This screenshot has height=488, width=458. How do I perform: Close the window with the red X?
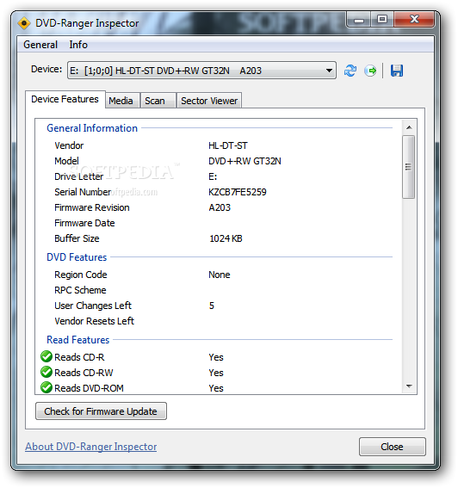(414, 19)
